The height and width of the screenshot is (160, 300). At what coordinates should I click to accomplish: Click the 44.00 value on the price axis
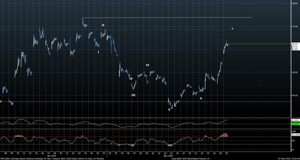click(295, 95)
